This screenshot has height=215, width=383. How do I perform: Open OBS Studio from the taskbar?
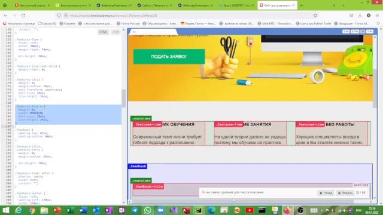click(x=300, y=210)
